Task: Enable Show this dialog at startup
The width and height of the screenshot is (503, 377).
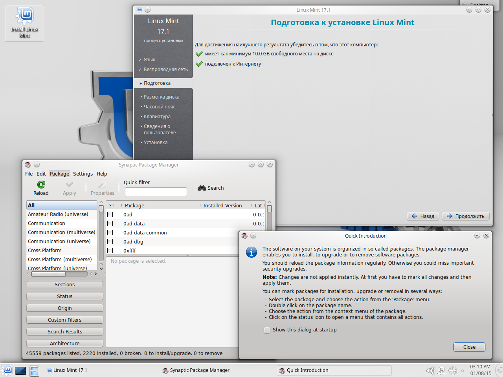Action: [x=267, y=330]
